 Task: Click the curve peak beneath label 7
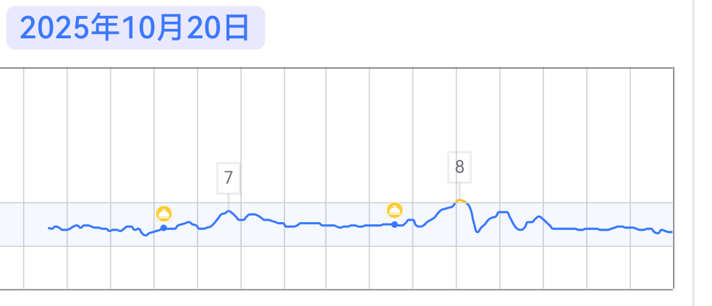pyautogui.click(x=229, y=211)
